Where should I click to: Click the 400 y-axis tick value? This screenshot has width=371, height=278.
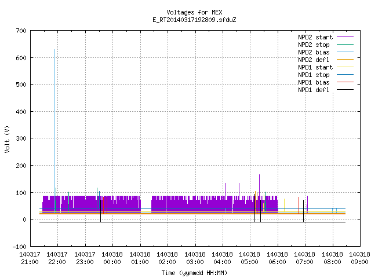(x=21, y=112)
